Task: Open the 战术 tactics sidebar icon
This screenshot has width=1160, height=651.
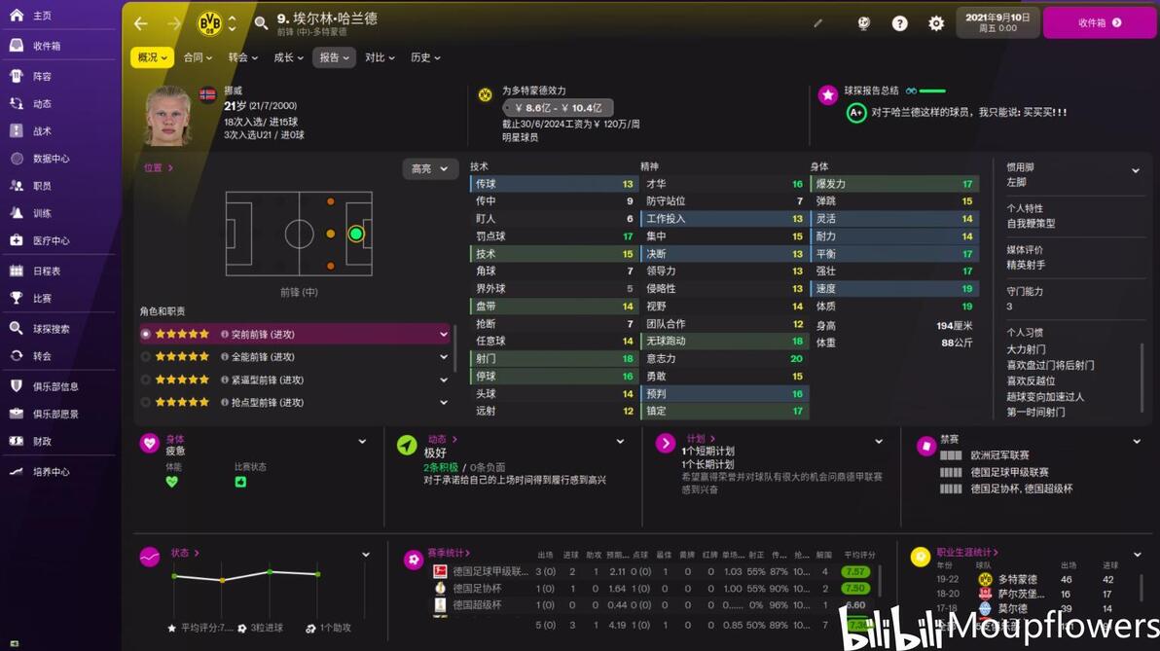Action: tap(17, 131)
